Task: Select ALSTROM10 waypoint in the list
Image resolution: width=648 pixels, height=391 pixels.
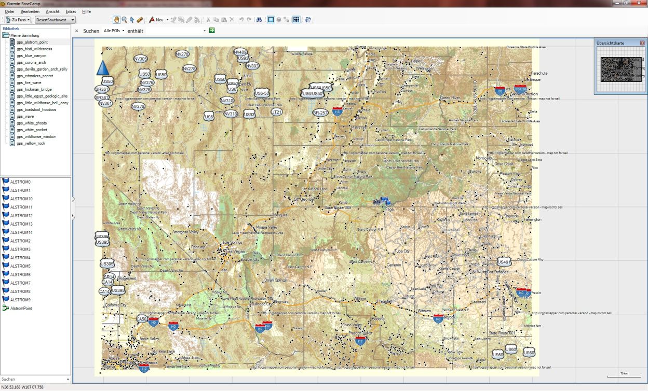Action: tap(21, 199)
